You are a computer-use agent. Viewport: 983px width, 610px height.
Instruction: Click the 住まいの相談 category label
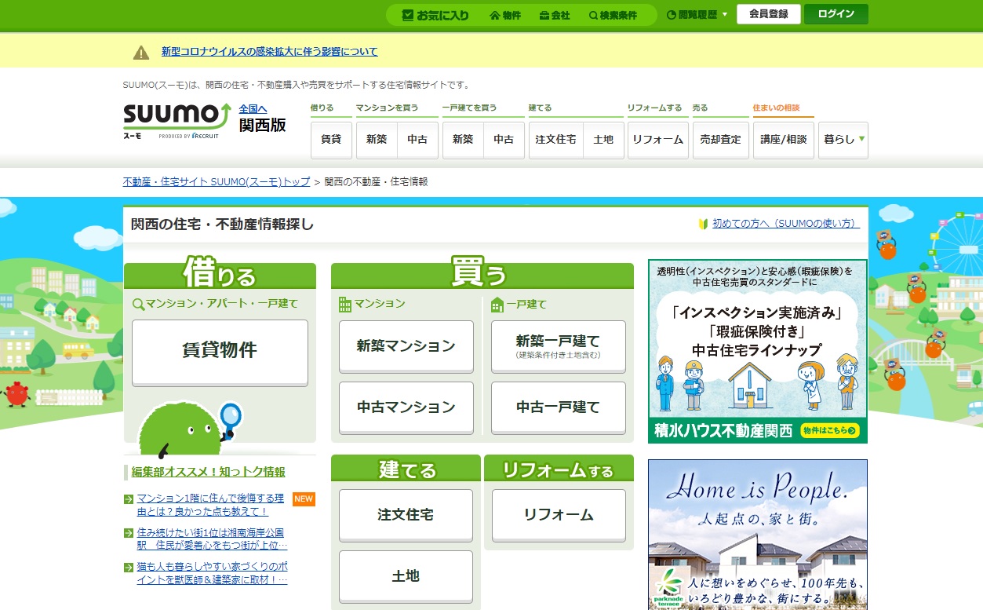point(776,108)
